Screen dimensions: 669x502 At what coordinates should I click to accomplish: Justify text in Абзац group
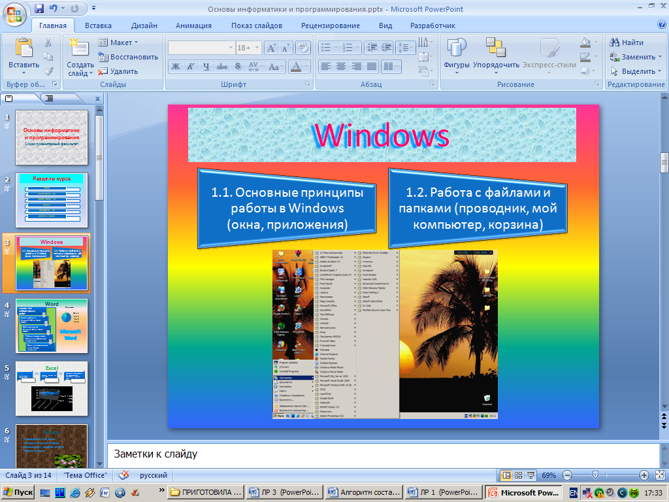point(372,67)
